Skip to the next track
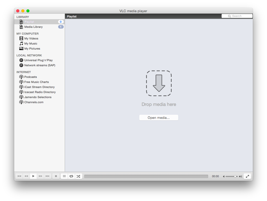The image size is (267, 201). coord(48,176)
